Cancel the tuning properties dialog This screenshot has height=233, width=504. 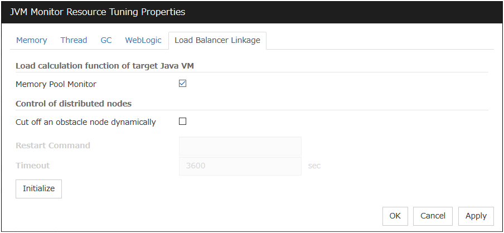[x=433, y=216]
